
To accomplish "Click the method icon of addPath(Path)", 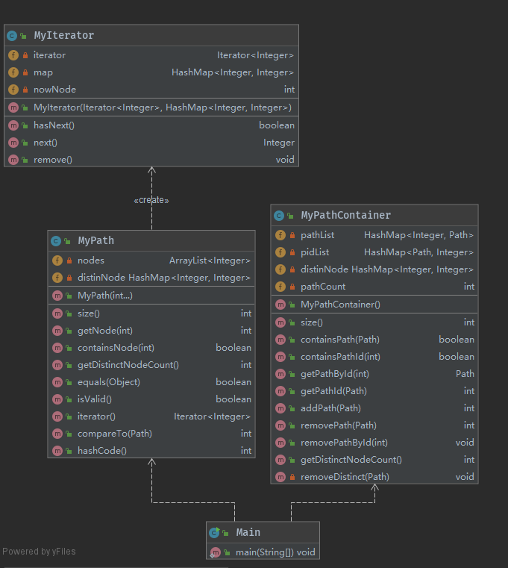I will point(280,408).
